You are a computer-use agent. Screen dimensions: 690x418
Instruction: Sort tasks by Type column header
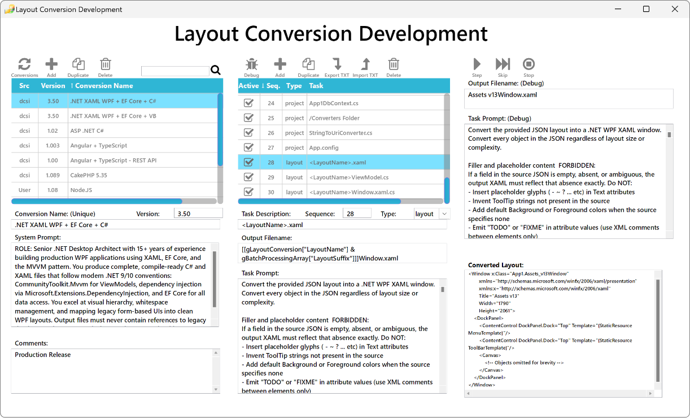(294, 86)
